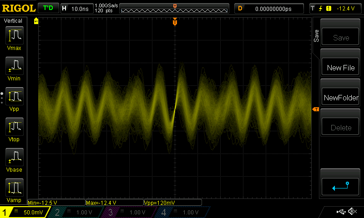The image size is (364, 218).
Task: Toggle the muted speaker sound icon
Action: tap(352, 212)
